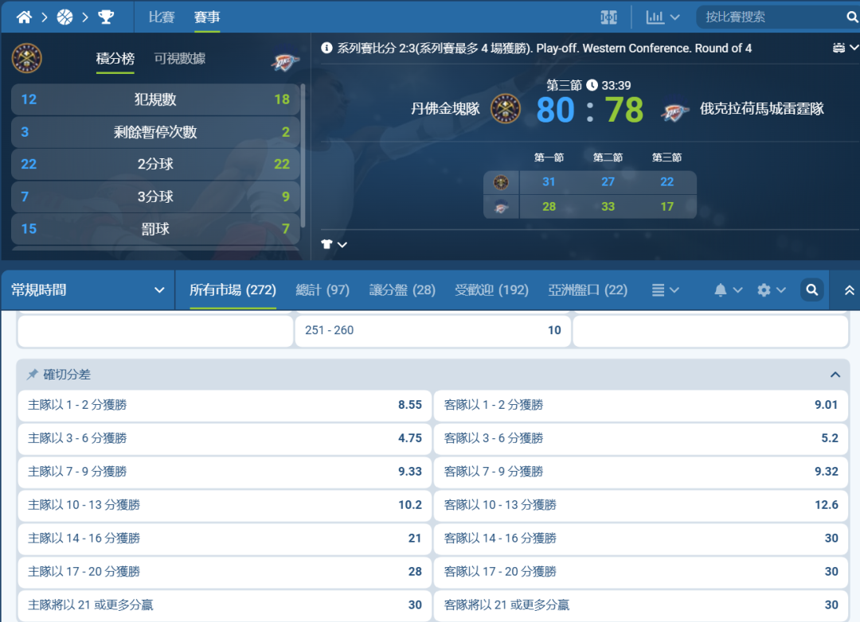Click Nuggets small logo in quarter table
The height and width of the screenshot is (622, 860).
(x=501, y=182)
